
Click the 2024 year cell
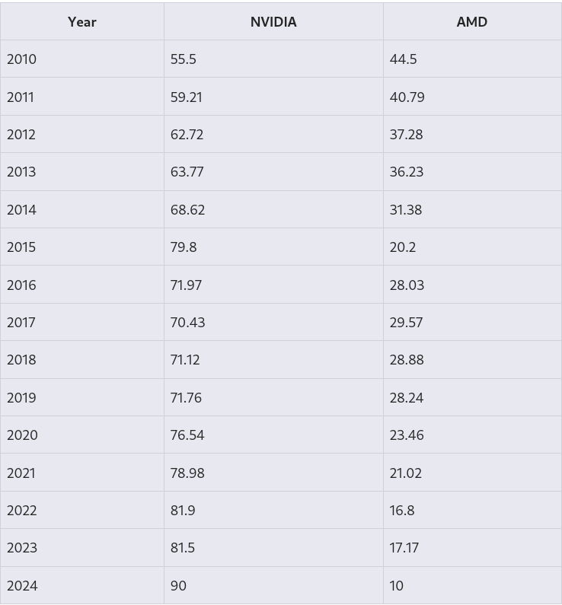tap(22, 586)
